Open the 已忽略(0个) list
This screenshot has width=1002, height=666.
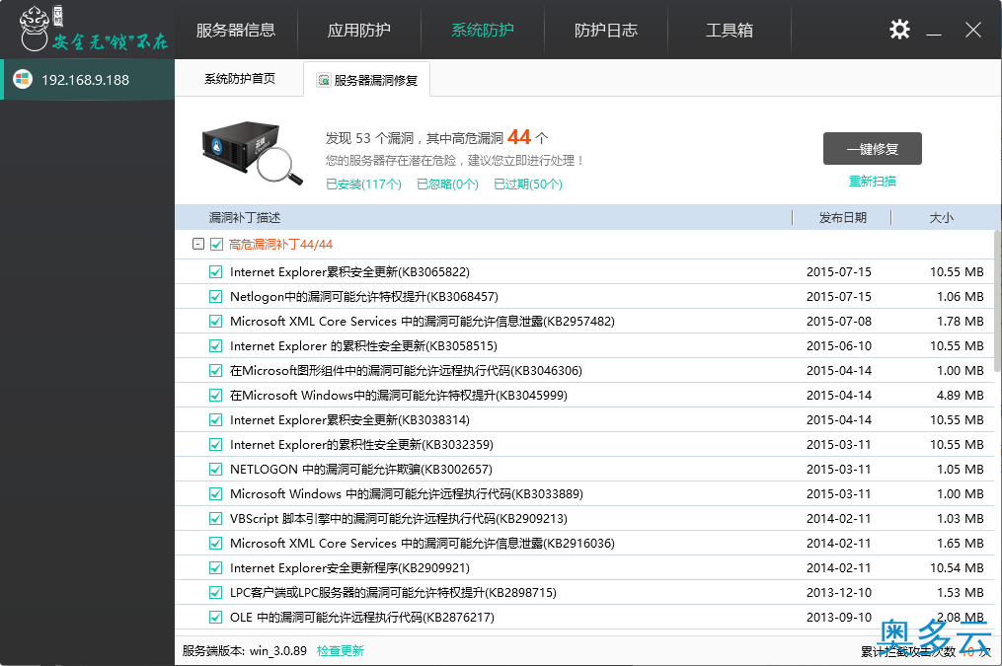pos(447,184)
